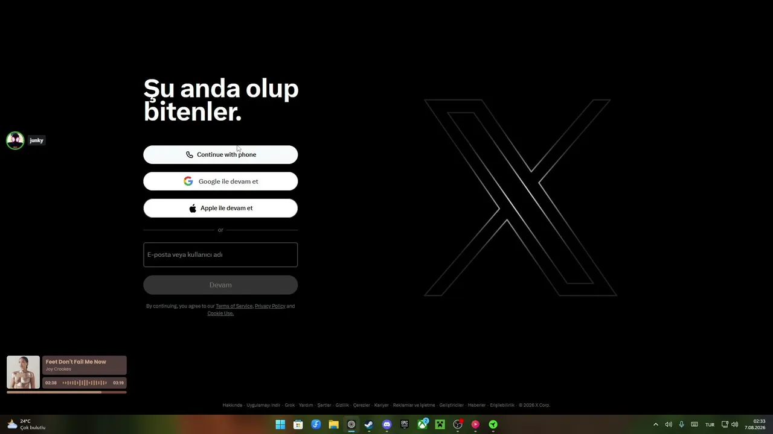
Task: Seek within the song waveform progress bar
Action: coord(85,383)
